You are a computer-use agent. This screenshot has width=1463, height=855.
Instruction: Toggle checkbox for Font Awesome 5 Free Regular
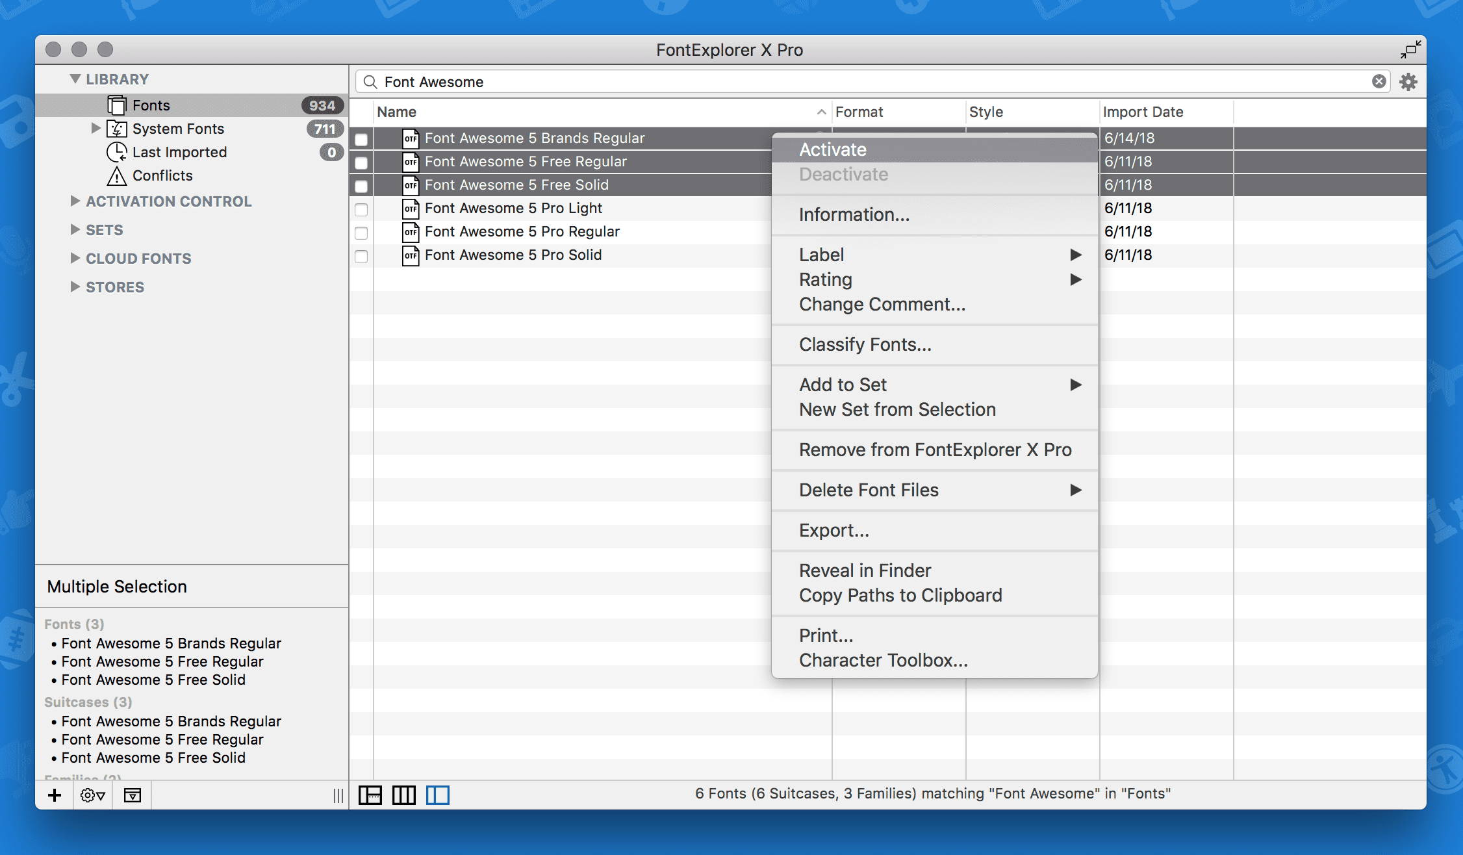pyautogui.click(x=363, y=161)
